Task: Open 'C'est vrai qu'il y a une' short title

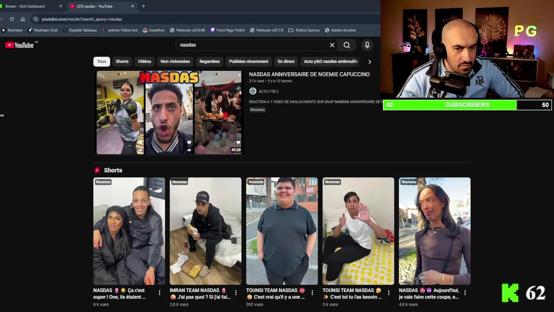Action: 276,294
